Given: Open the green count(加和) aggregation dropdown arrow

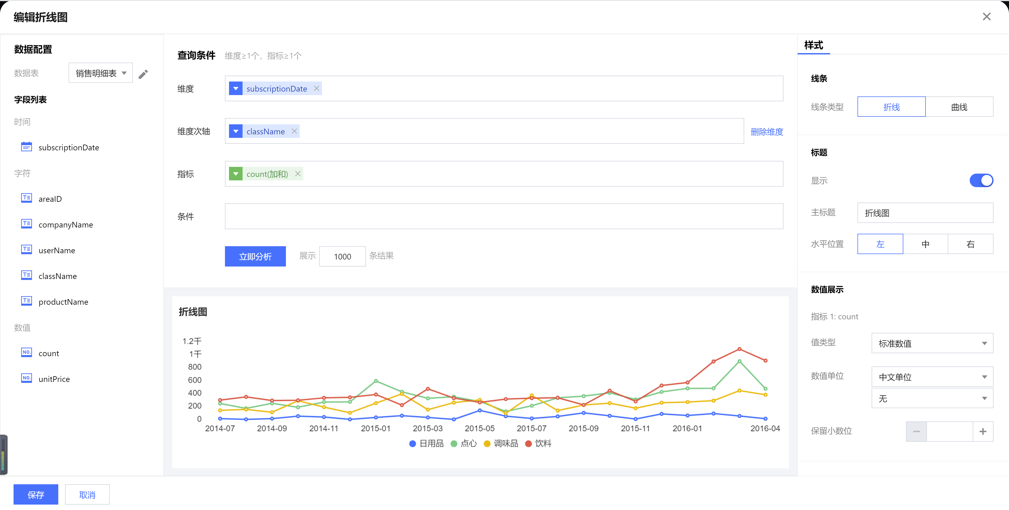Looking at the screenshot, I should (236, 174).
